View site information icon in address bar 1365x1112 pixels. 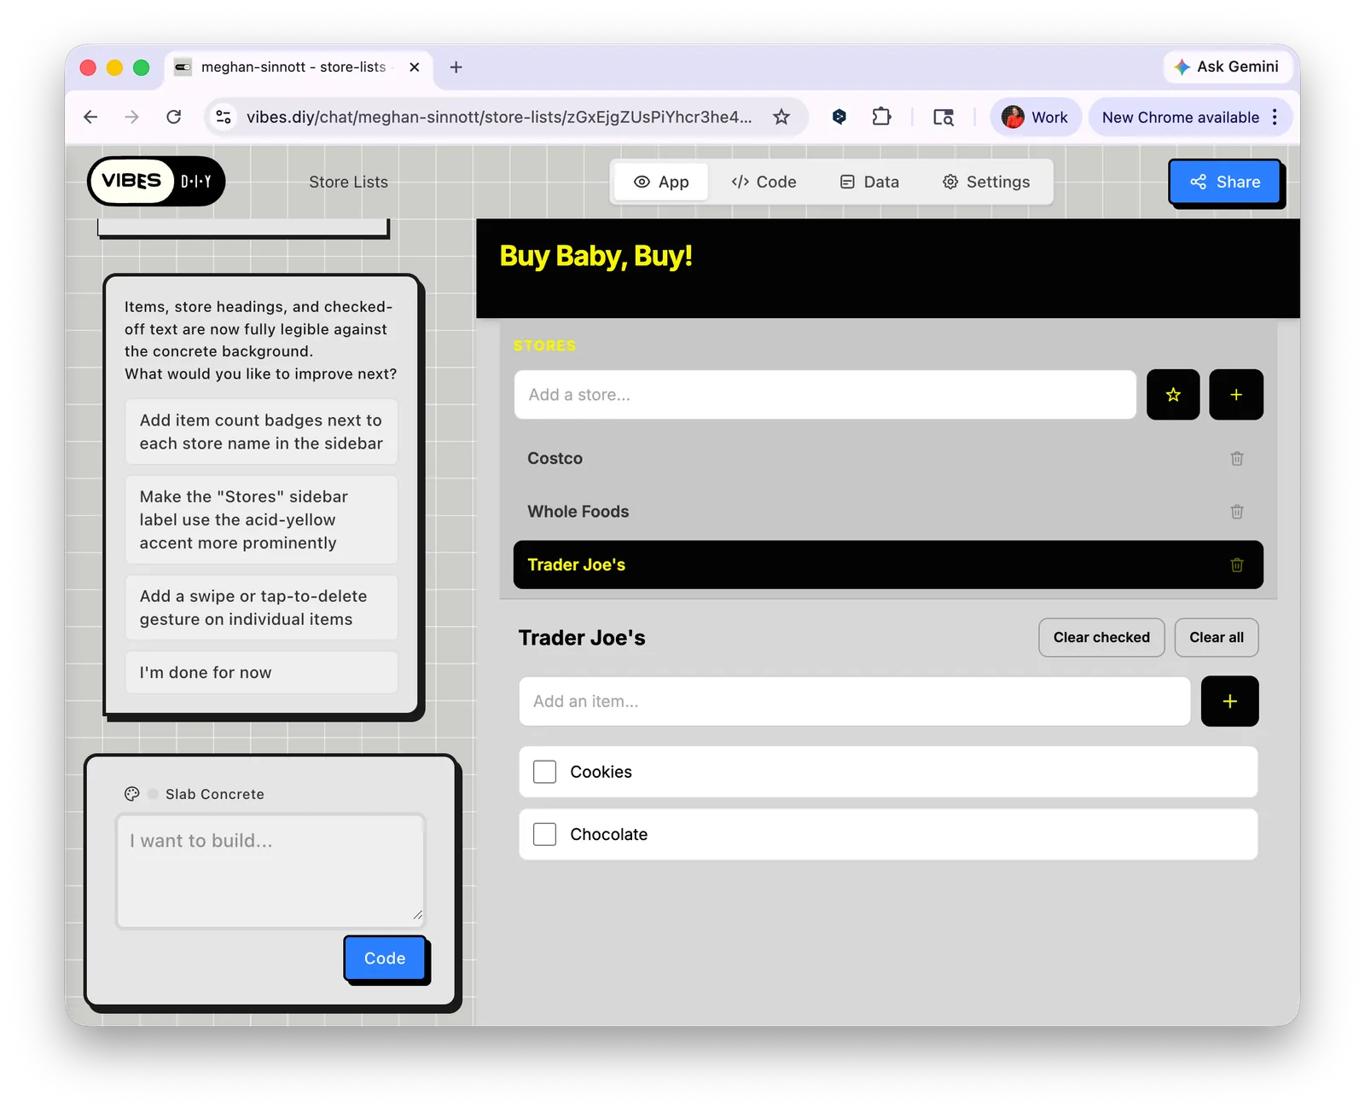pyautogui.click(x=224, y=117)
